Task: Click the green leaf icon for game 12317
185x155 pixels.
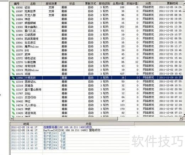Action: [13, 90]
